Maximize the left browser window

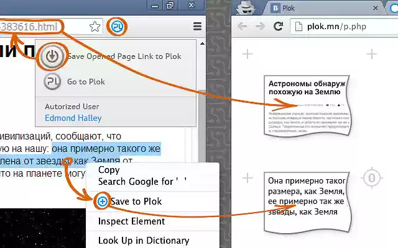click(x=170, y=6)
